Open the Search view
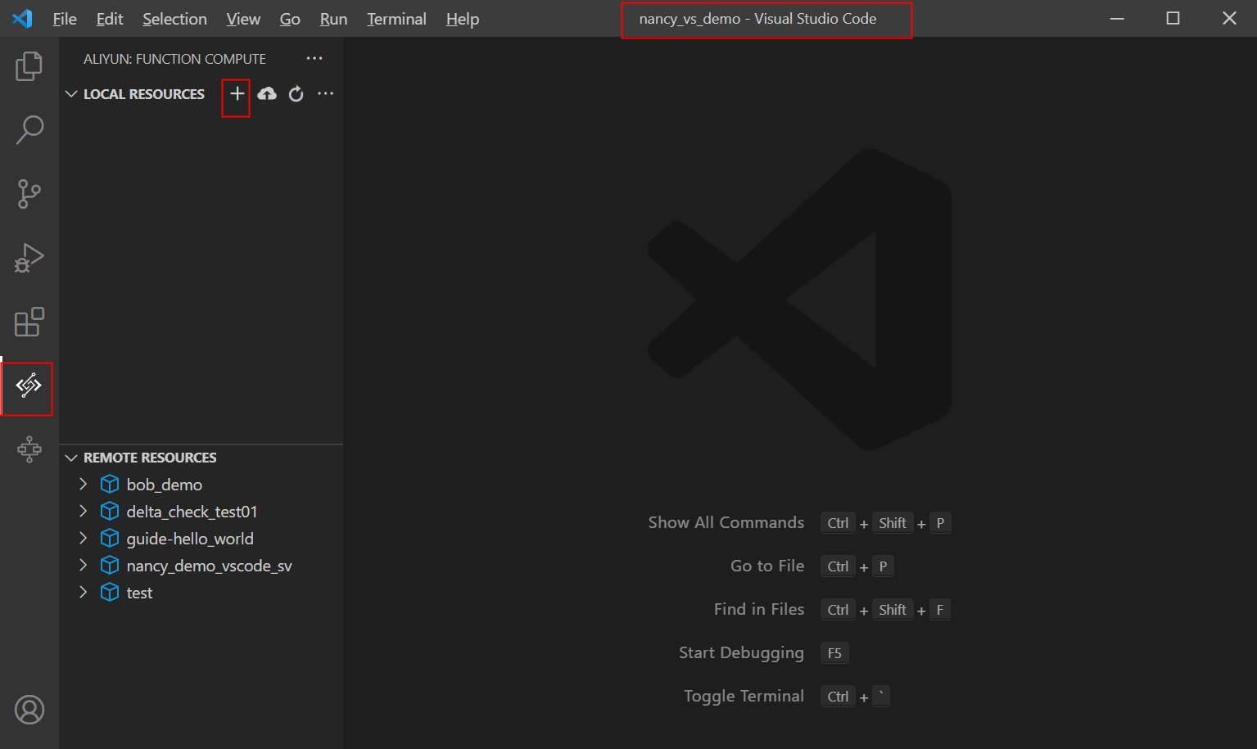 coord(29,129)
